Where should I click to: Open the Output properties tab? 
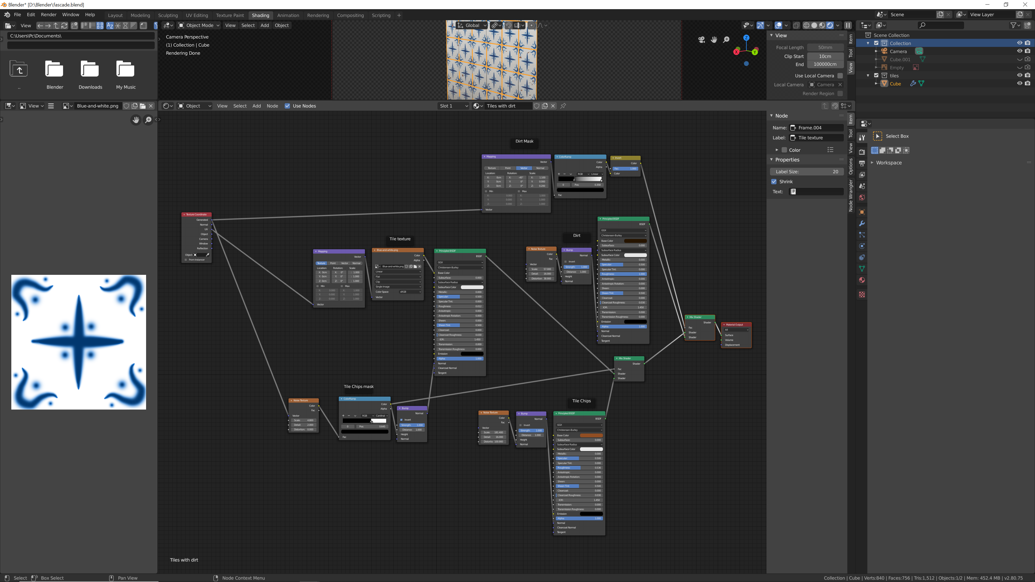tap(862, 164)
